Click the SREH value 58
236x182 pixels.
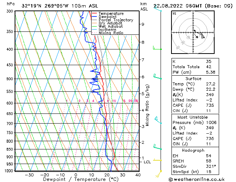(209, 161)
